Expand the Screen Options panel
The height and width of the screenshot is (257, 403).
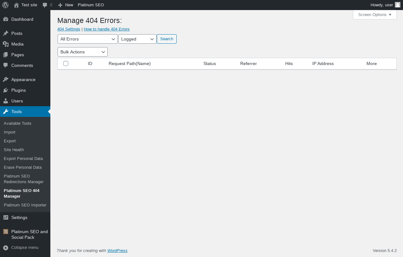(375, 14)
